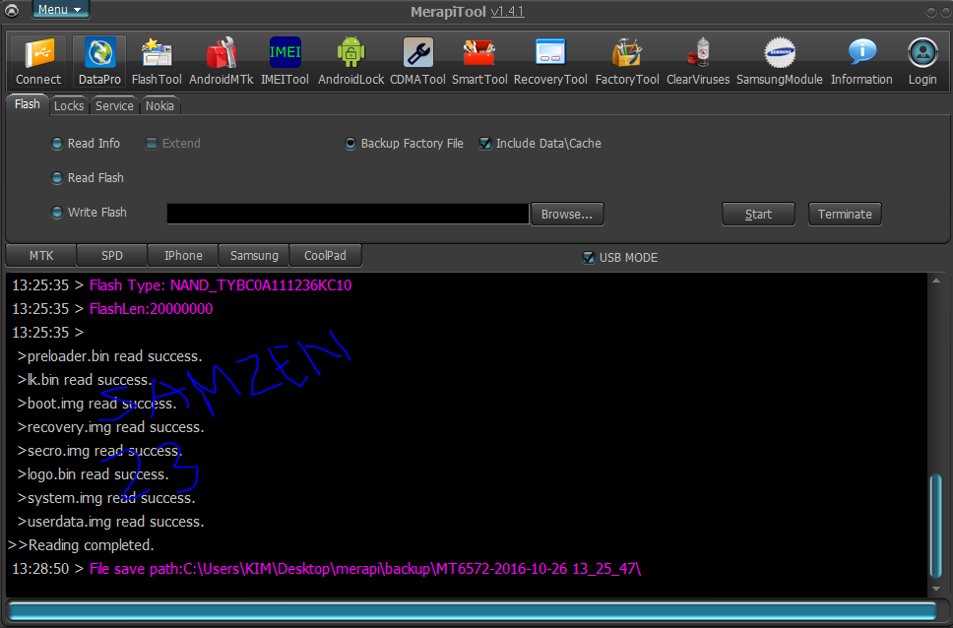The width and height of the screenshot is (953, 628).
Task: Click the flash file path field
Action: click(x=348, y=214)
